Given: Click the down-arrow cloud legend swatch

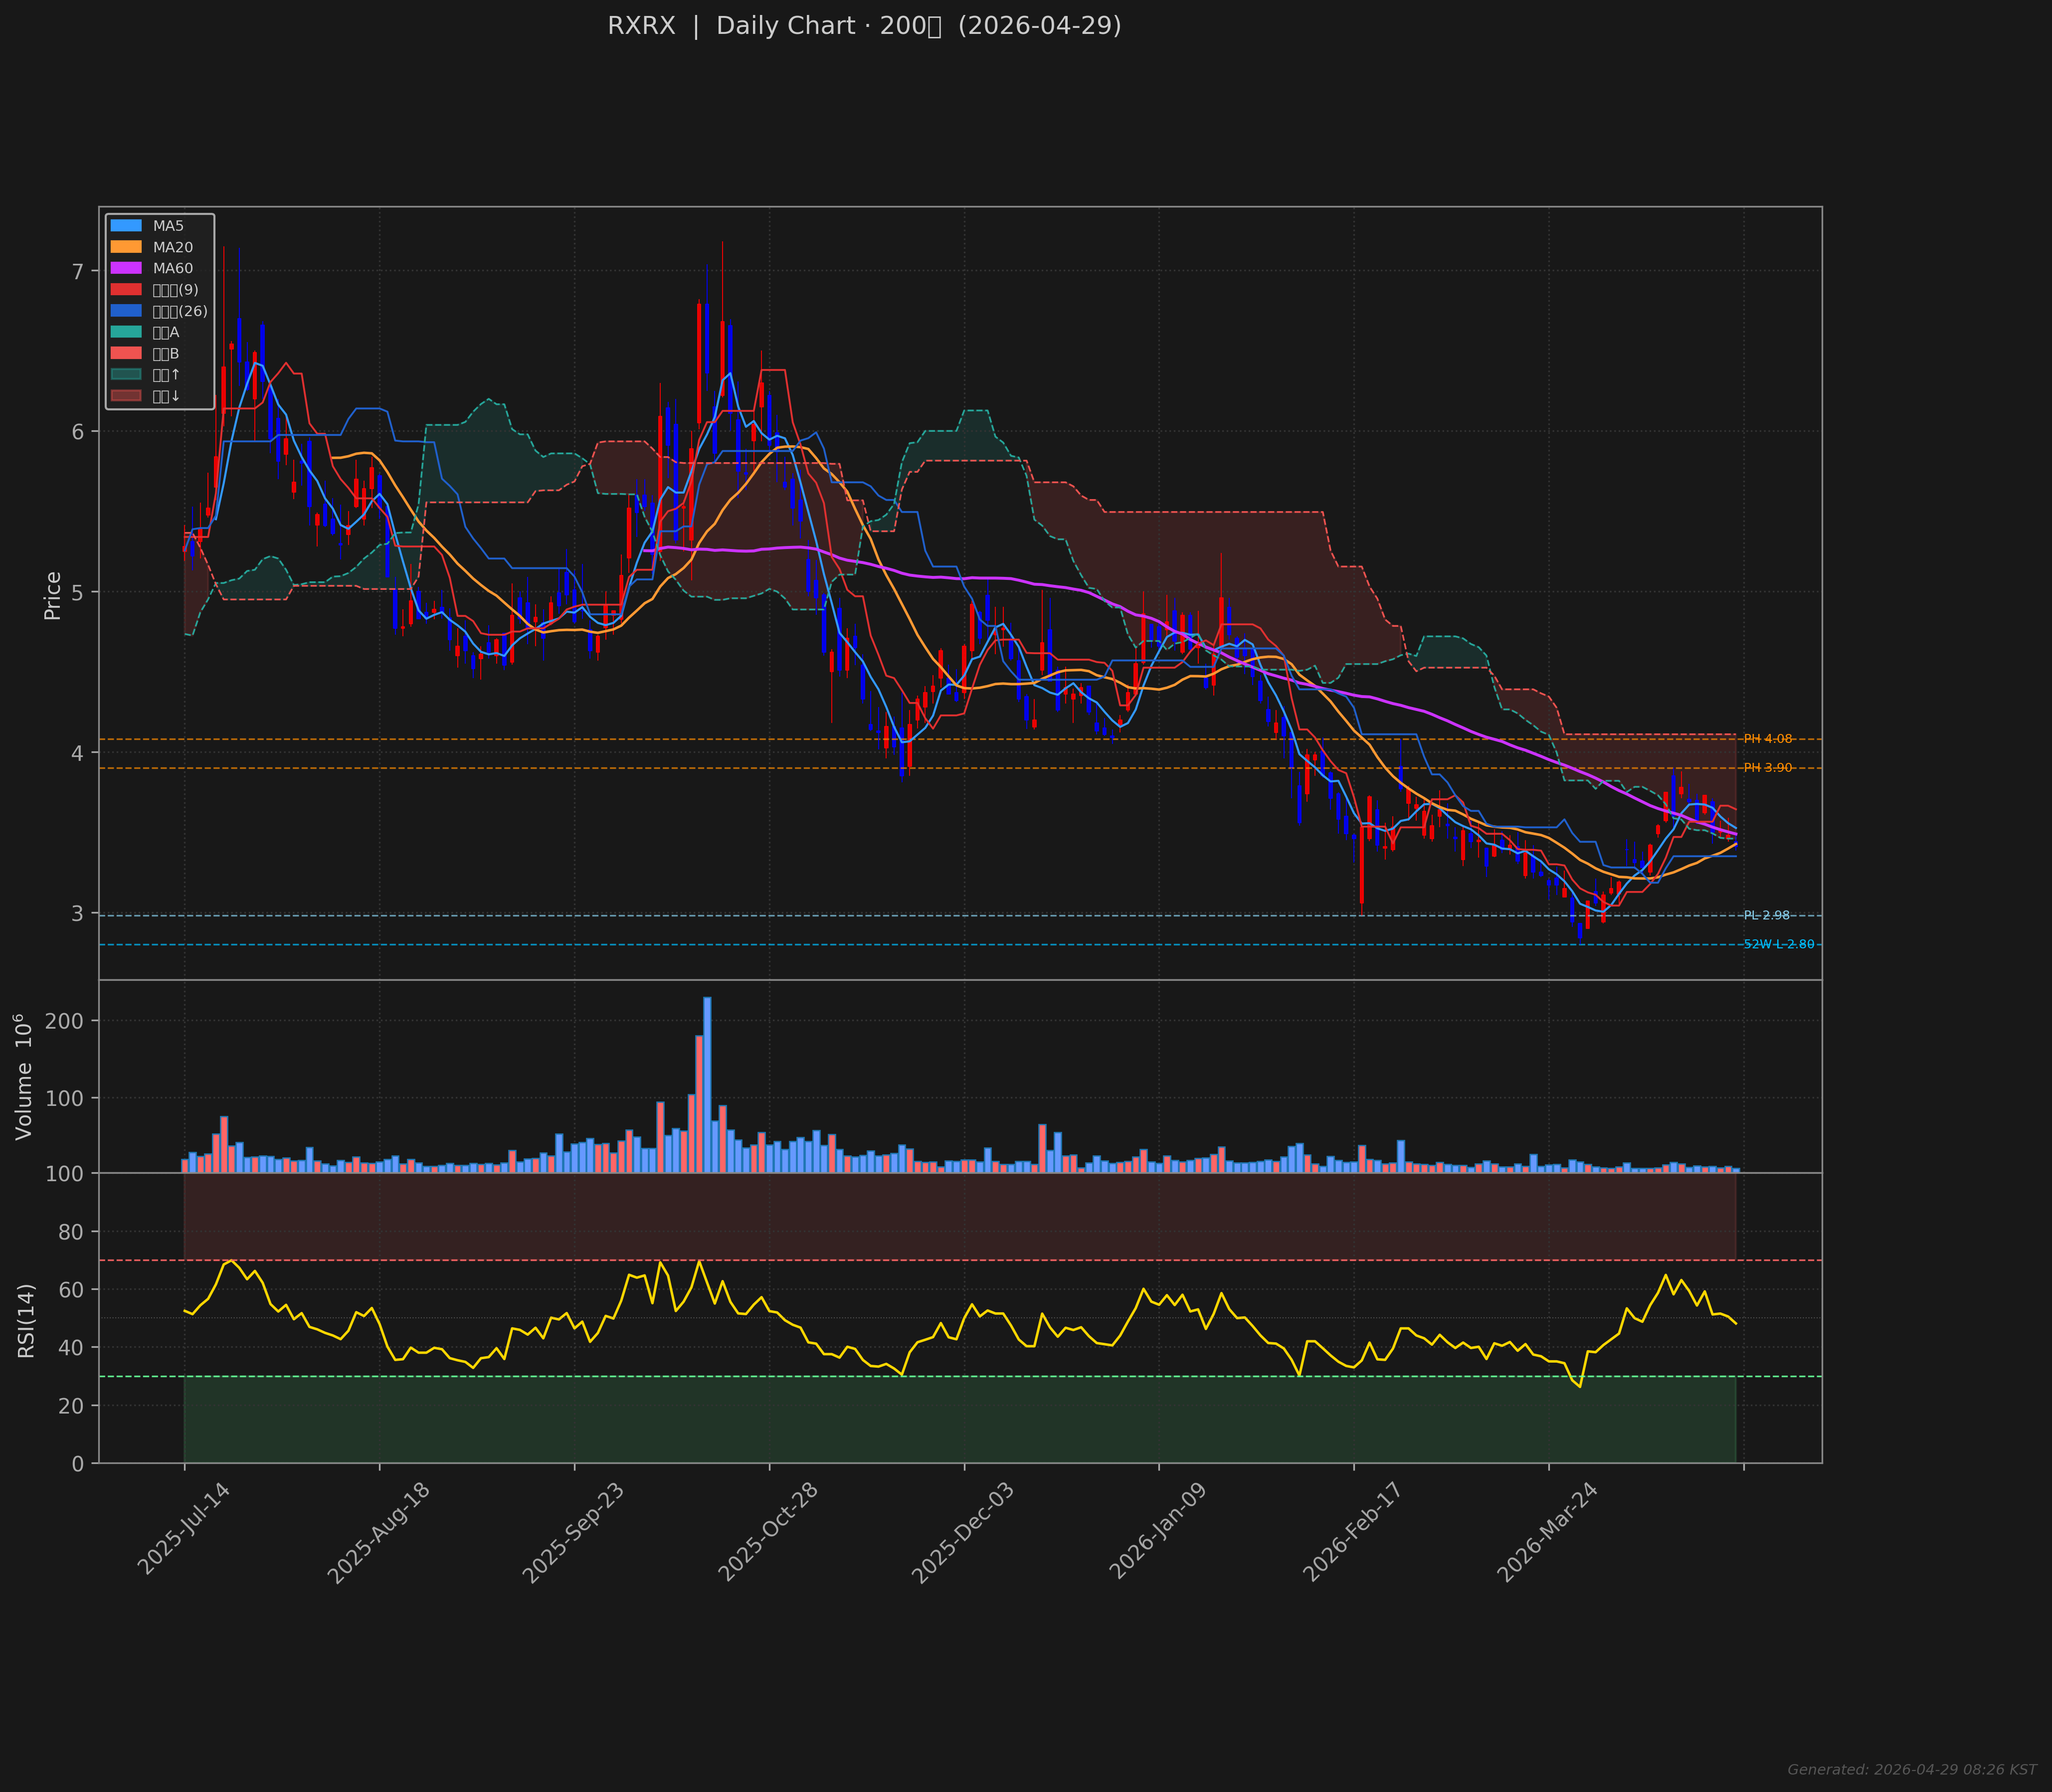Looking at the screenshot, I should [126, 396].
